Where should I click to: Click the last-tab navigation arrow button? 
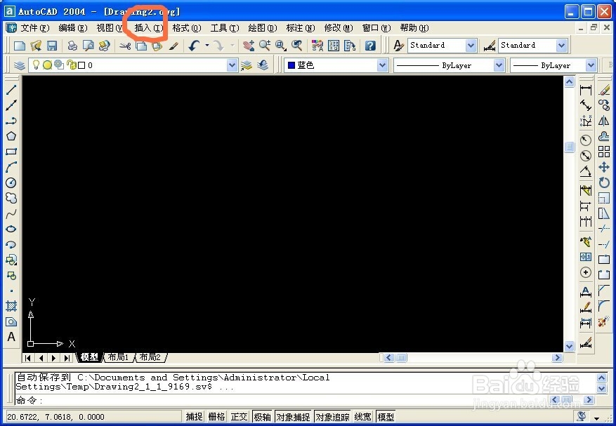[x=67, y=358]
